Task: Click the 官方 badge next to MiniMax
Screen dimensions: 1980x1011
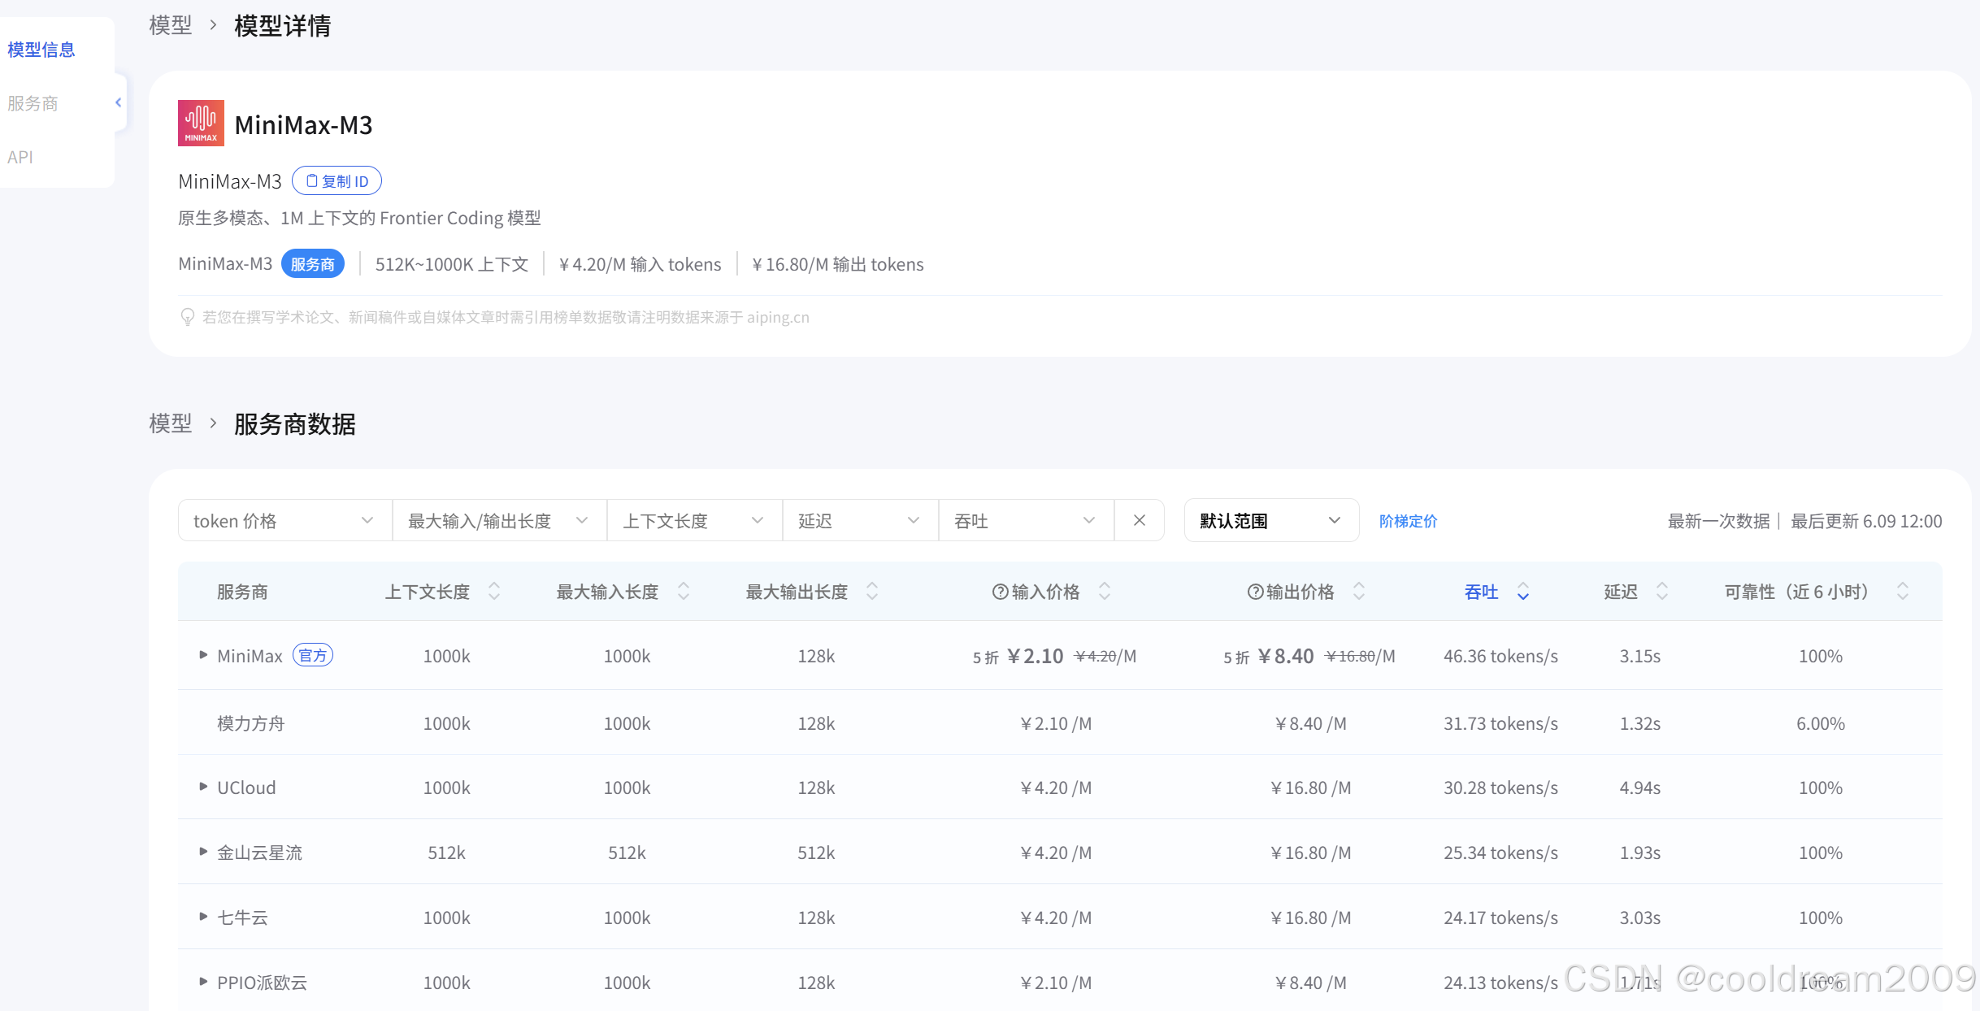Action: (313, 655)
